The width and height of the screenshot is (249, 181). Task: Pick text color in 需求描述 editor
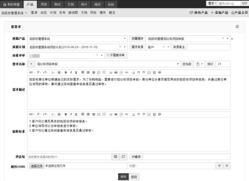coord(53,72)
